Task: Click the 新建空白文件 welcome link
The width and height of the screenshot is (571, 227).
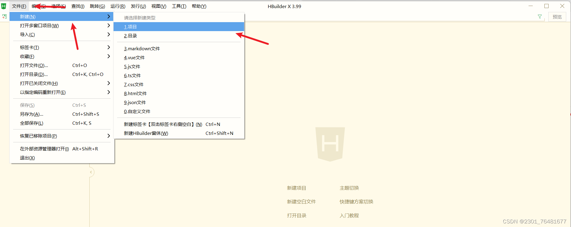Action: [301, 202]
